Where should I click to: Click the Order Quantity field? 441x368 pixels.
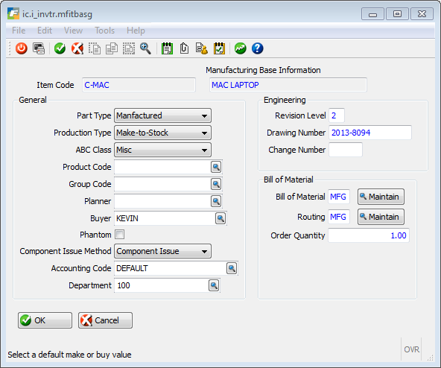point(369,235)
